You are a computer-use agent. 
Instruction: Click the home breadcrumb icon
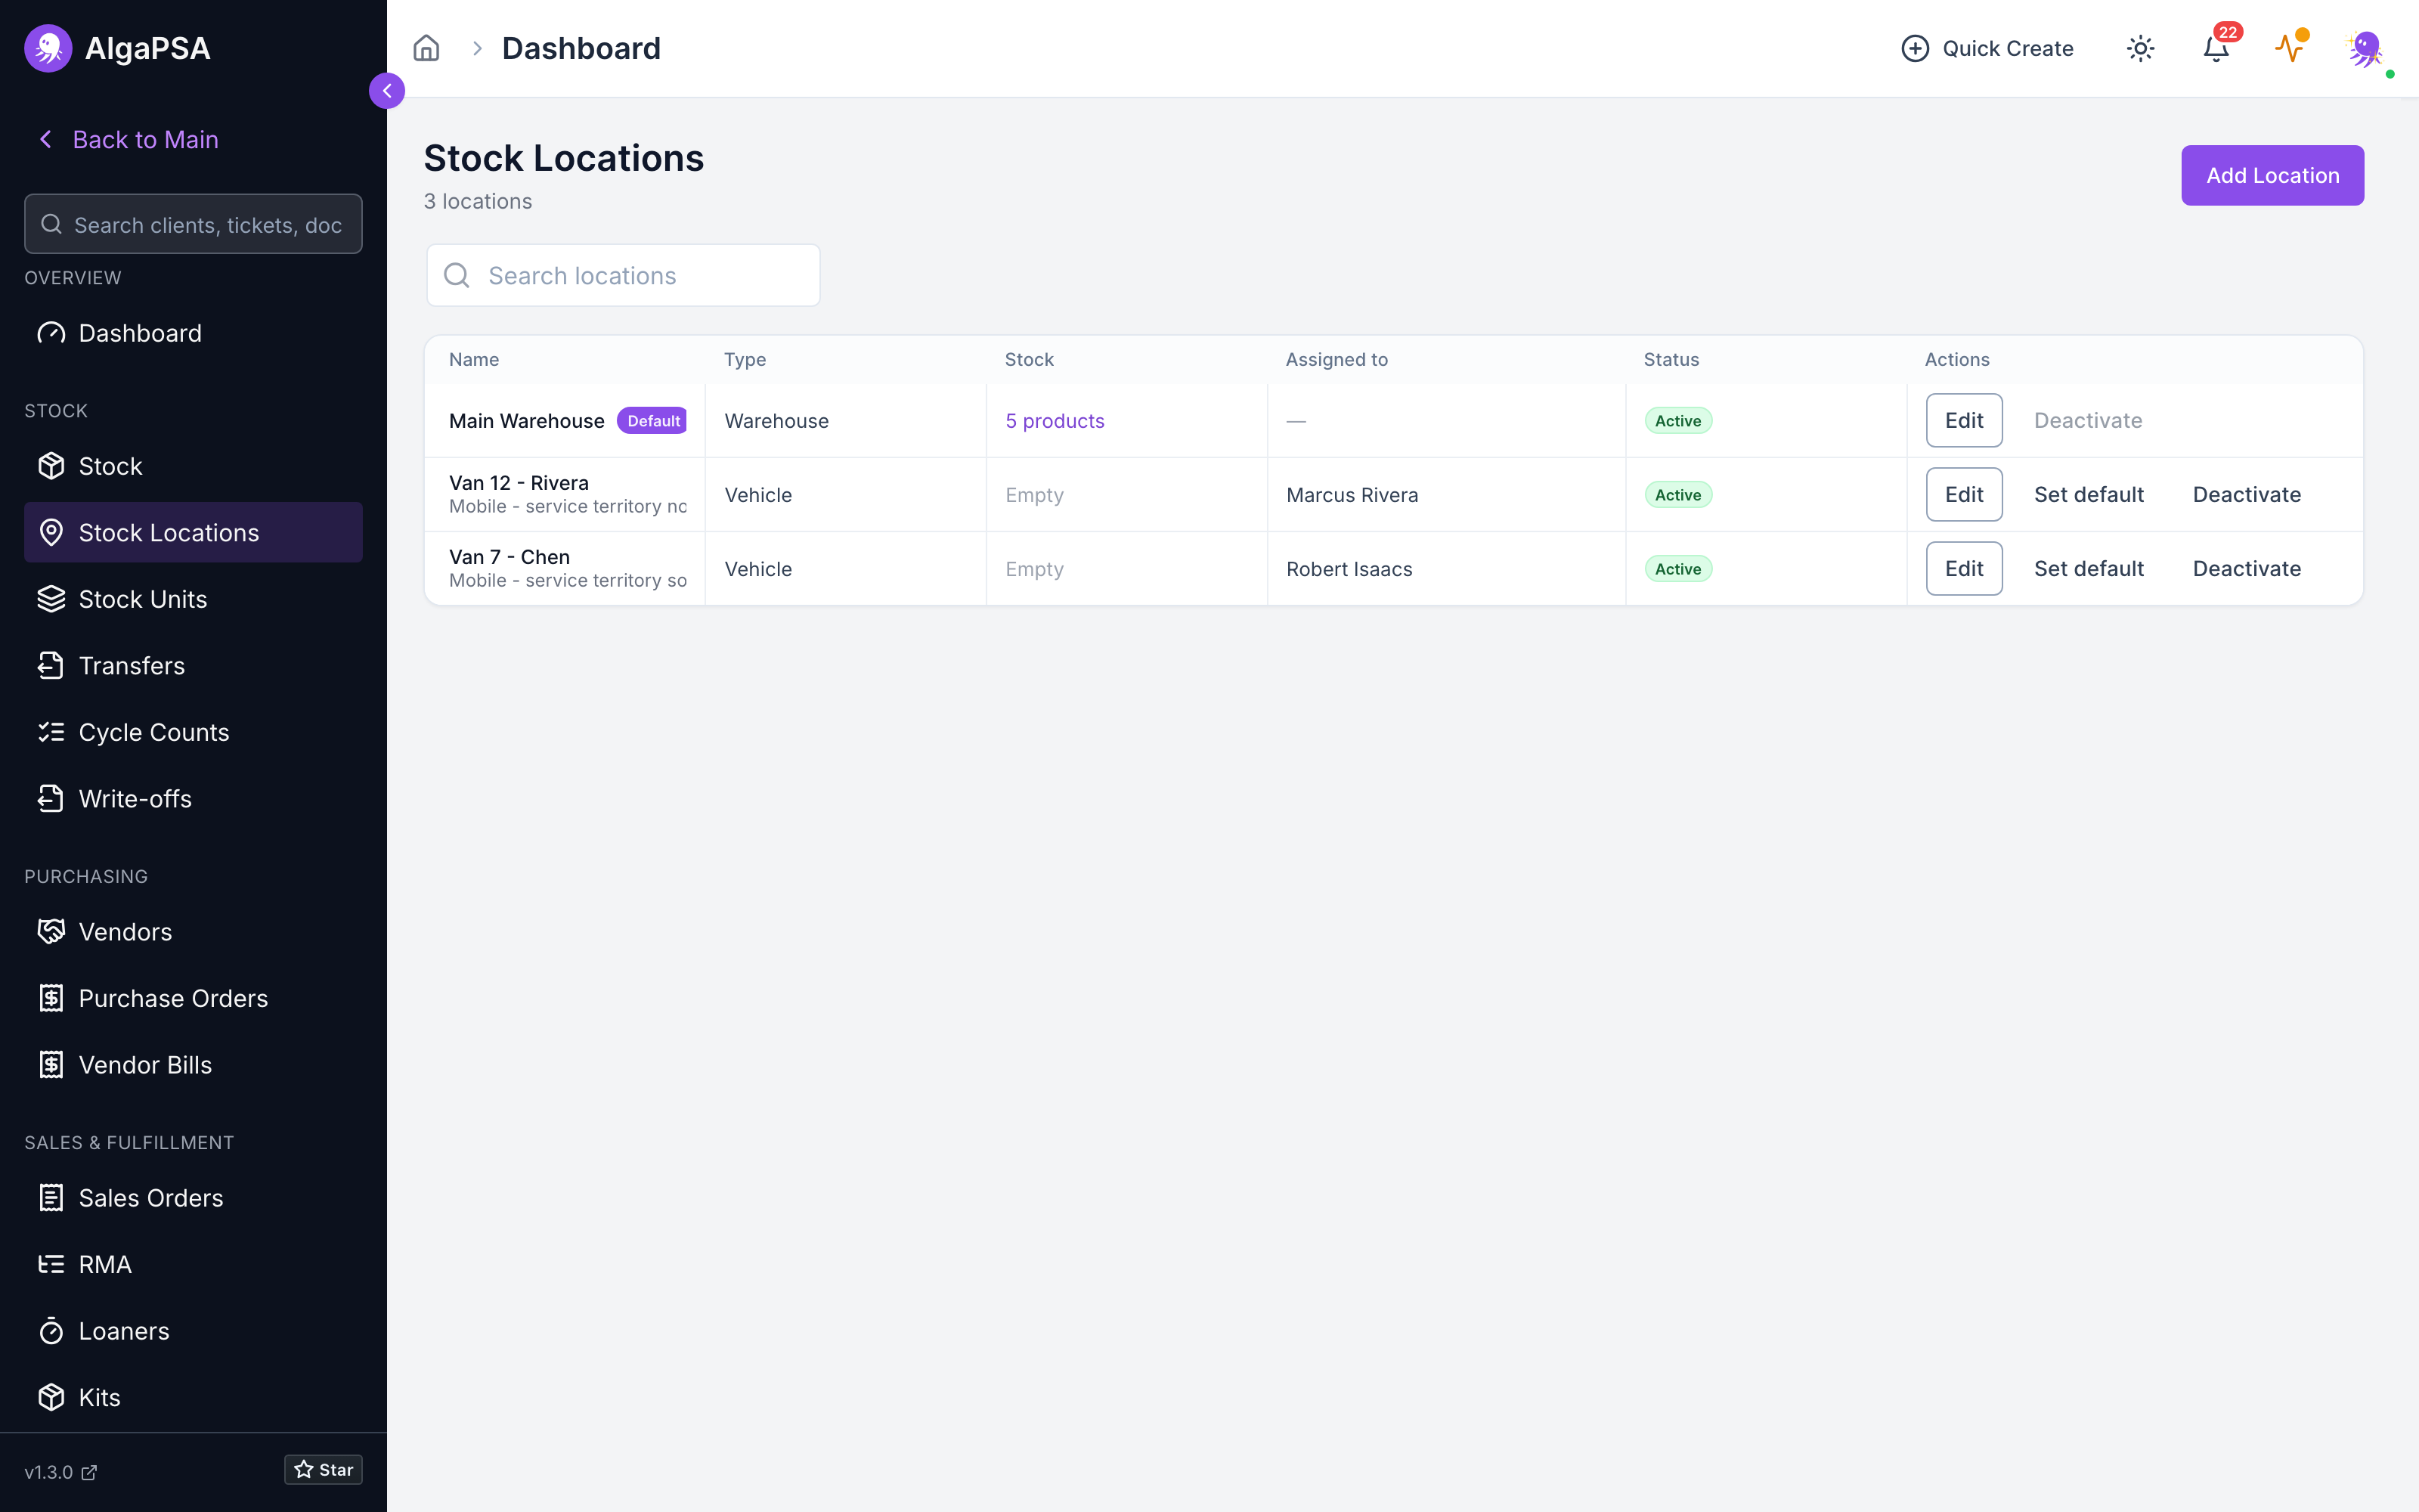point(426,48)
